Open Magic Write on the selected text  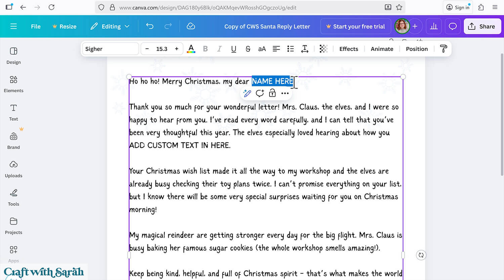point(247,93)
